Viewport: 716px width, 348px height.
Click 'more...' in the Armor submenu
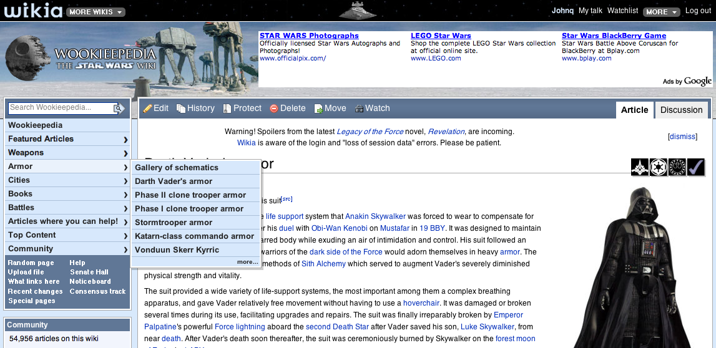coord(247,262)
